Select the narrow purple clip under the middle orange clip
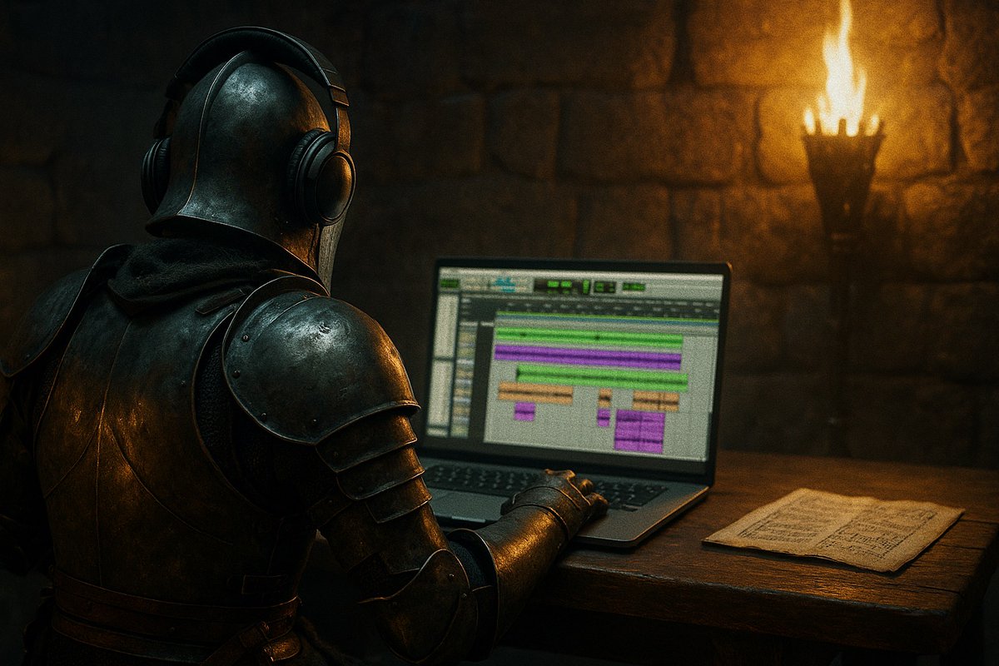Image resolution: width=999 pixels, height=666 pixels. click(x=604, y=417)
